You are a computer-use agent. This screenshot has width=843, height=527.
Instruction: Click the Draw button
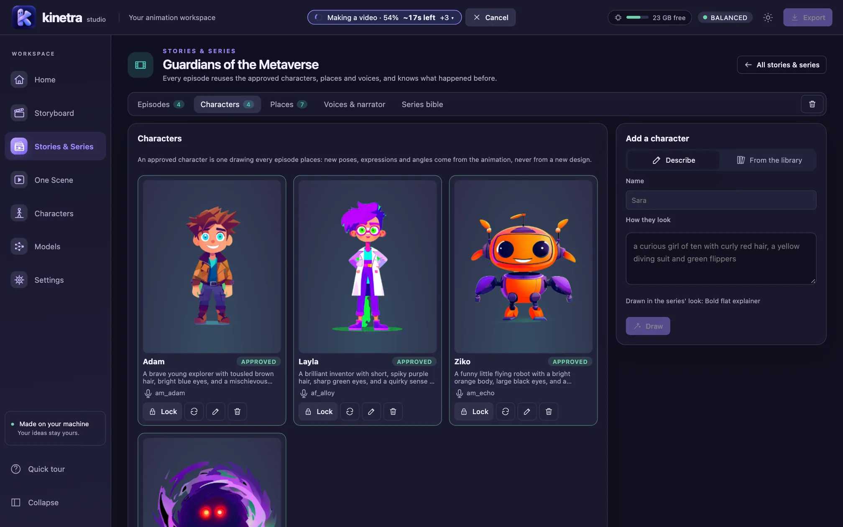648,326
